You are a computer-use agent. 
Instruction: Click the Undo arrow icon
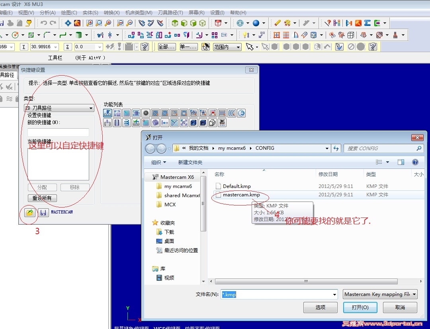[44, 23]
